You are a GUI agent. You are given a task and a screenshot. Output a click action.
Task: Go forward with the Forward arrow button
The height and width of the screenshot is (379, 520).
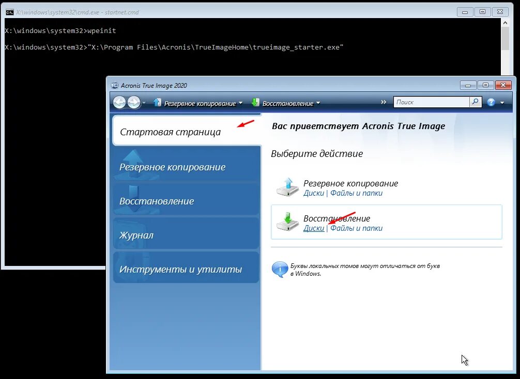point(134,102)
